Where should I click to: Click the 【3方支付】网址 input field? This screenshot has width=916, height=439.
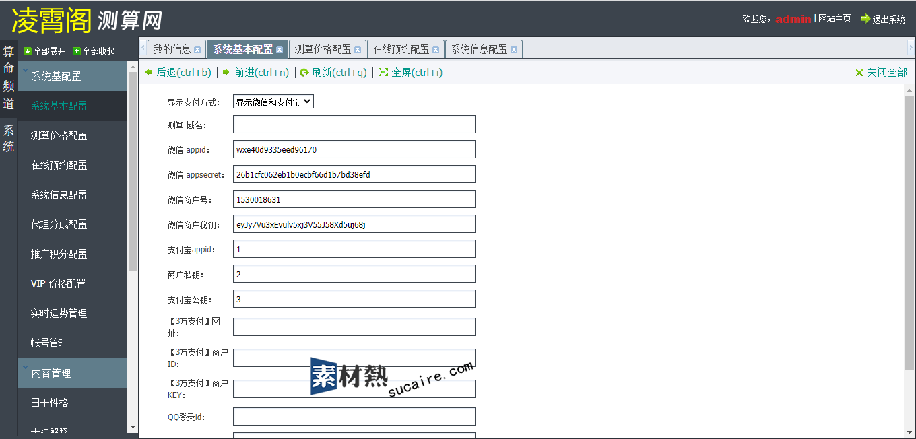(354, 327)
